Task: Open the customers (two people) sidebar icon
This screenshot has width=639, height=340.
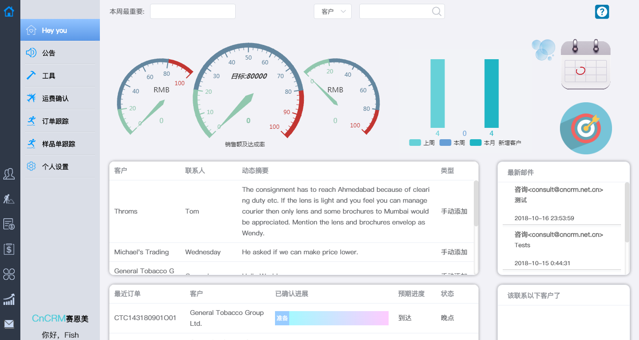Action: tap(9, 174)
